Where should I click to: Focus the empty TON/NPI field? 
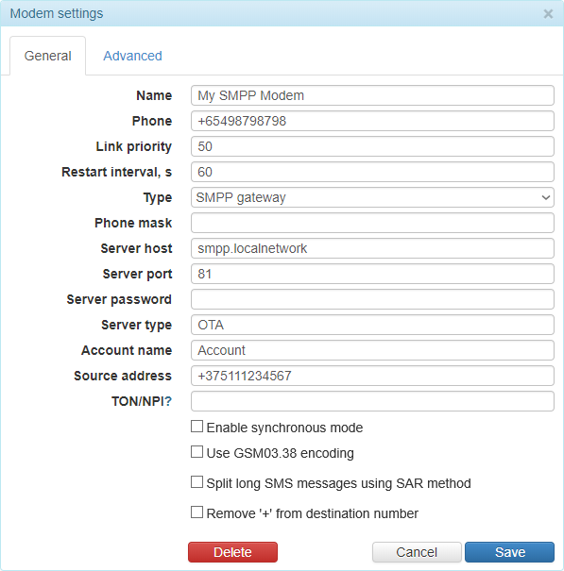[x=372, y=401]
